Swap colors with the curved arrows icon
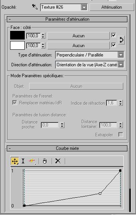This screenshot has height=215, width=136. [x=121, y=40]
